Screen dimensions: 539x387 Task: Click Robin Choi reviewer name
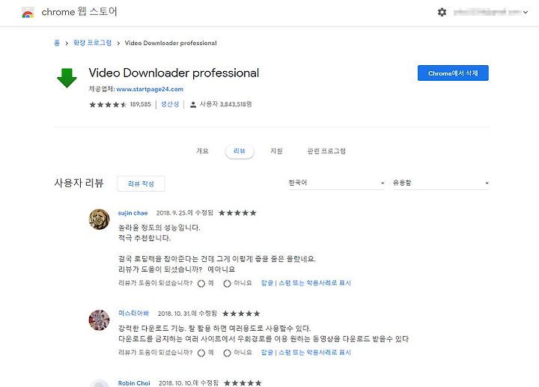(x=134, y=383)
